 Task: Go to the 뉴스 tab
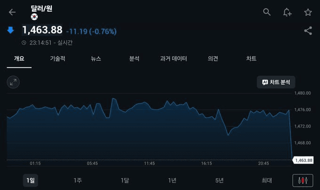pyautogui.click(x=96, y=59)
